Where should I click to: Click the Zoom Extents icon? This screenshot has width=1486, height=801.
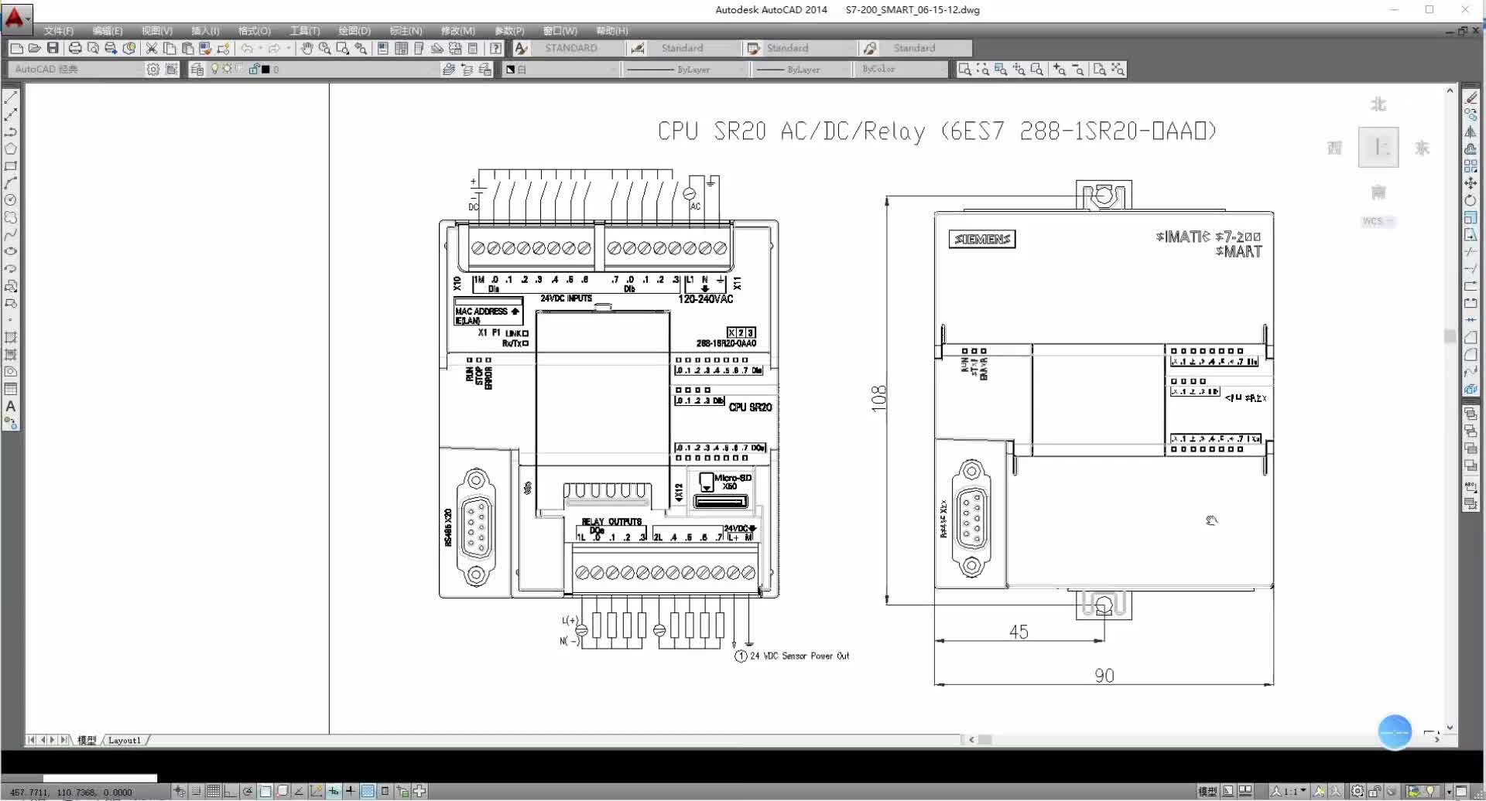(1118, 70)
